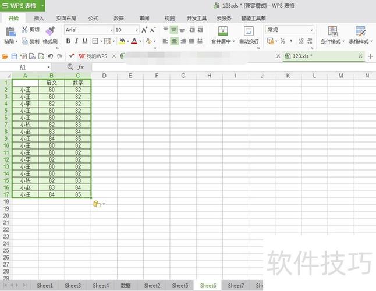376x291 pixels.
Task: Switch to the 我的WPS document tab
Action: click(x=97, y=56)
